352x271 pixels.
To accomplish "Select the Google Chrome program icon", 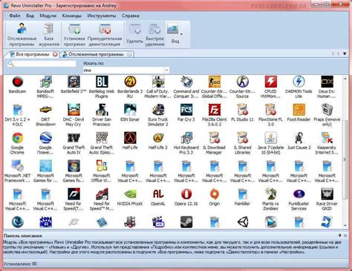I will [17, 143].
